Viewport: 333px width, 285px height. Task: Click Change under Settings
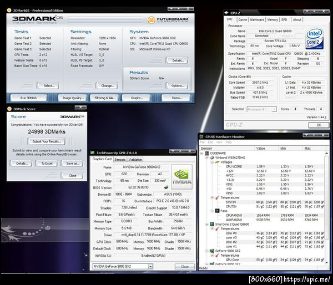click(107, 86)
